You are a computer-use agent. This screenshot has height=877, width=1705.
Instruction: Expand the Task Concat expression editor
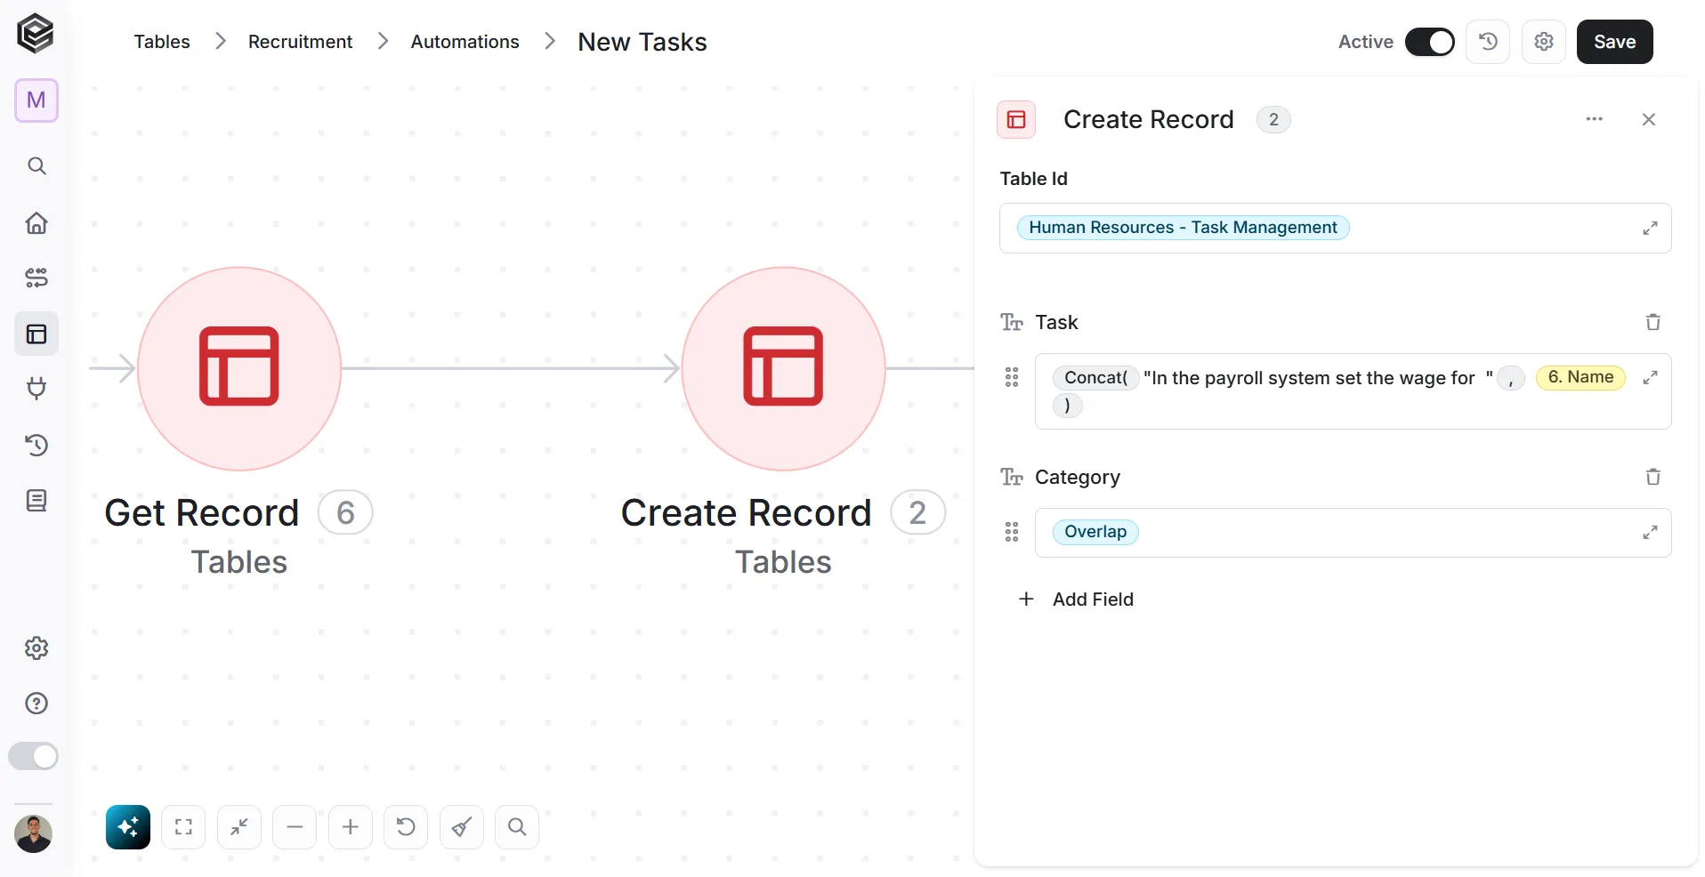pos(1650,377)
